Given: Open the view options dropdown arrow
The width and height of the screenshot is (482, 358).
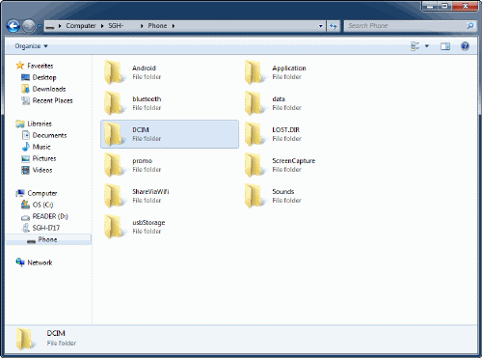Looking at the screenshot, I should tap(427, 46).
